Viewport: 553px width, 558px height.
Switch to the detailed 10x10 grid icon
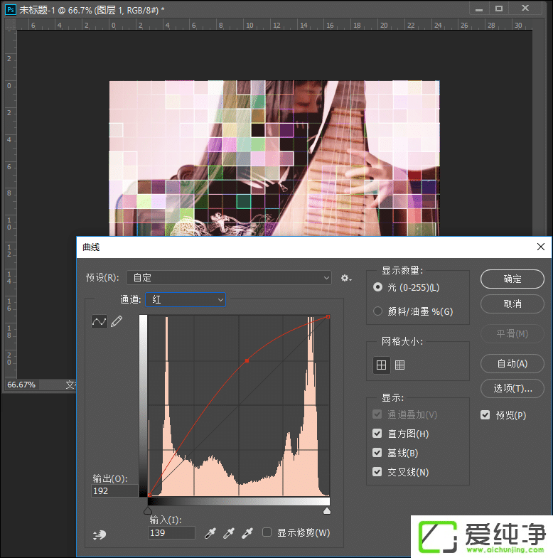pyautogui.click(x=400, y=365)
